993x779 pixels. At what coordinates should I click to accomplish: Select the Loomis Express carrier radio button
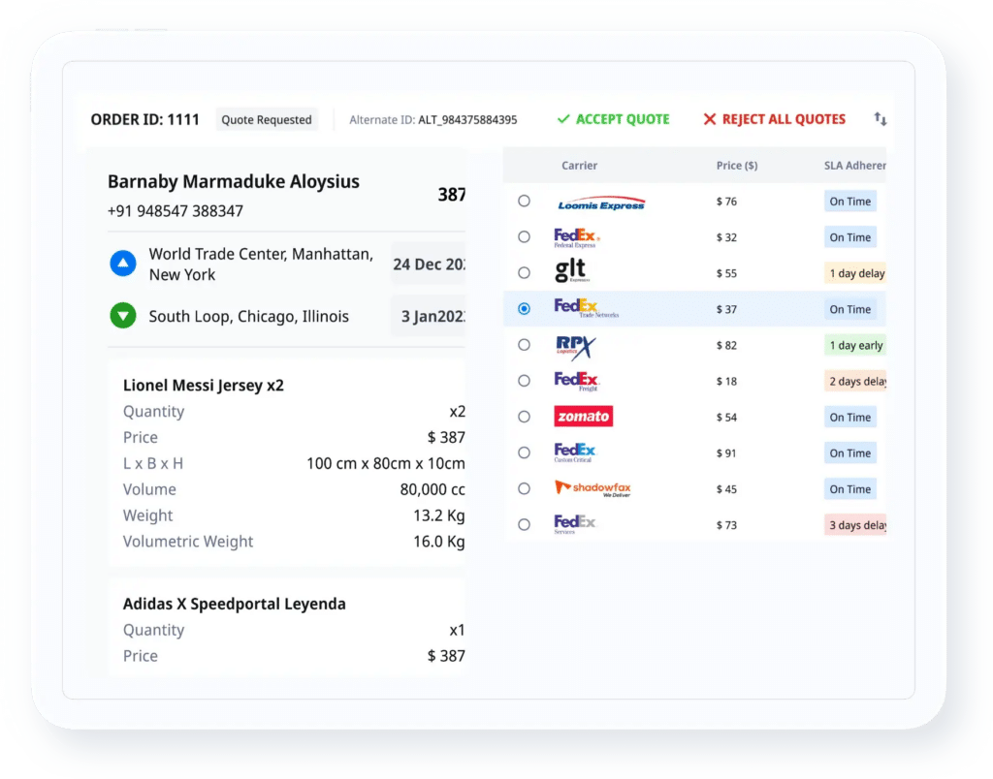(x=524, y=201)
